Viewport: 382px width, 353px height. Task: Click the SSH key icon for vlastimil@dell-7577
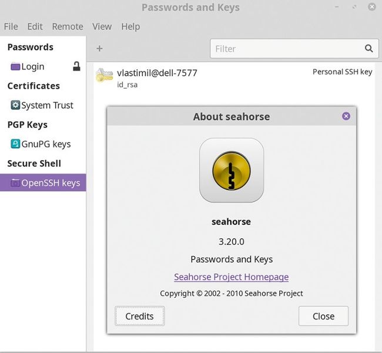coord(105,75)
